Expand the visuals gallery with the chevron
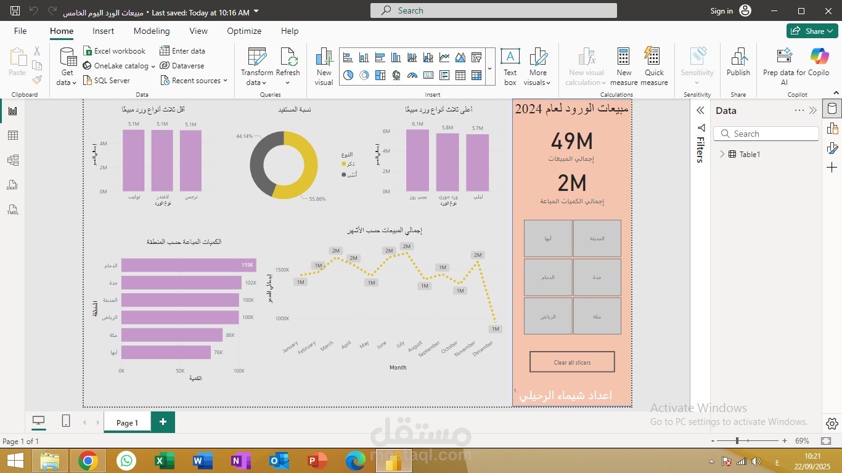The image size is (842, 473). 490,68
